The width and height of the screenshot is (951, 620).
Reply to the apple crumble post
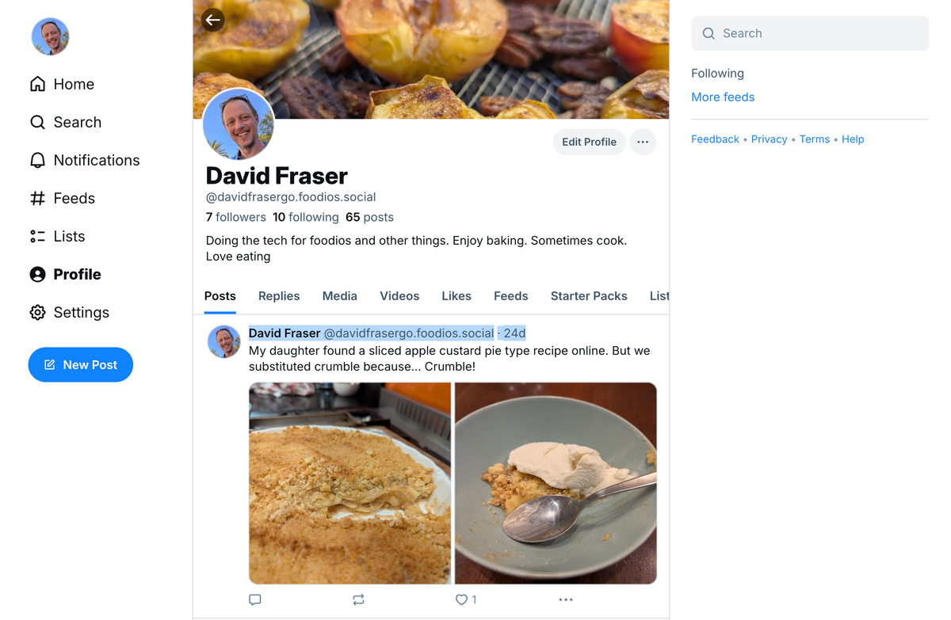click(255, 599)
